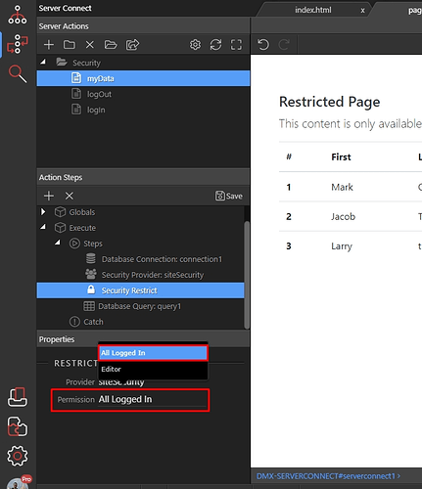Switch to the index.html tab
This screenshot has height=489, width=422.
click(x=312, y=10)
